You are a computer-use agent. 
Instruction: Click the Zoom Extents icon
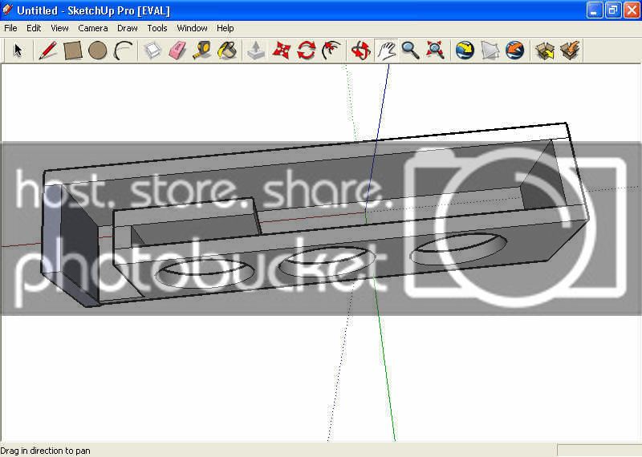pyautogui.click(x=435, y=51)
